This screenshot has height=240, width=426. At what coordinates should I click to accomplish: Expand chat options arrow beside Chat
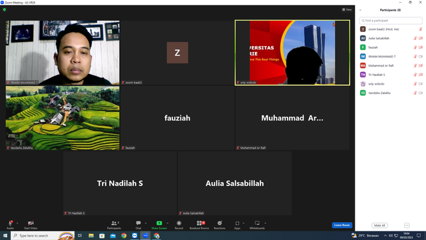coord(146,223)
